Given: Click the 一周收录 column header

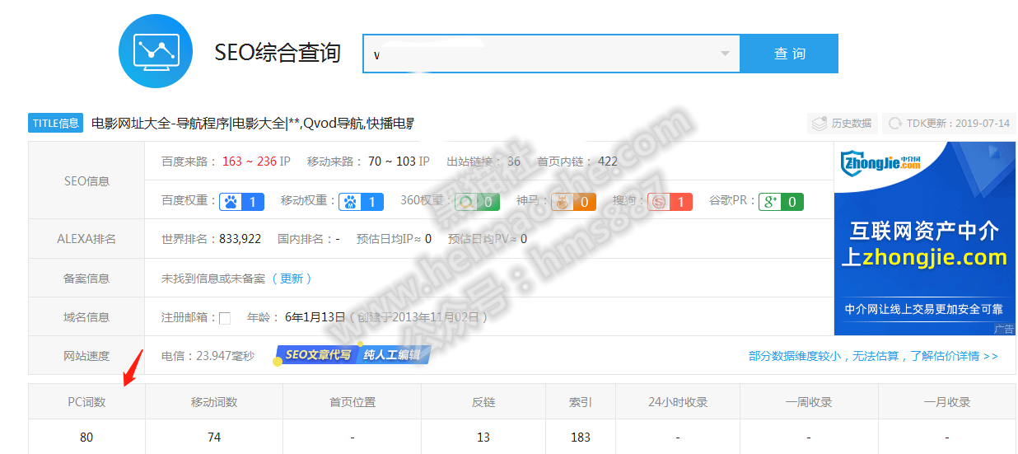Looking at the screenshot, I should [809, 402].
